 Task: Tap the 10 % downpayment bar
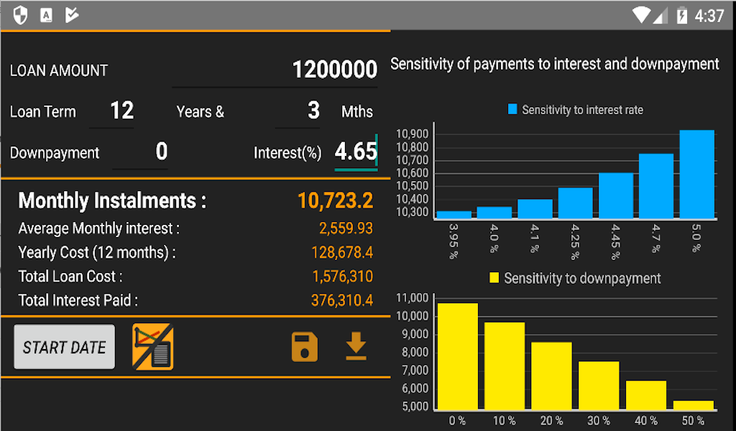pos(505,366)
